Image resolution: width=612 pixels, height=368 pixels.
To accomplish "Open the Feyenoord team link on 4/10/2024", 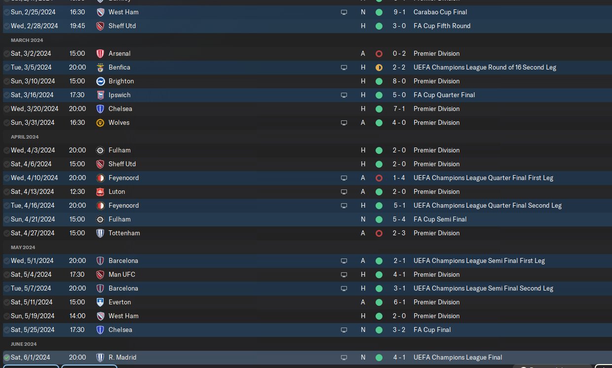I will pos(123,178).
